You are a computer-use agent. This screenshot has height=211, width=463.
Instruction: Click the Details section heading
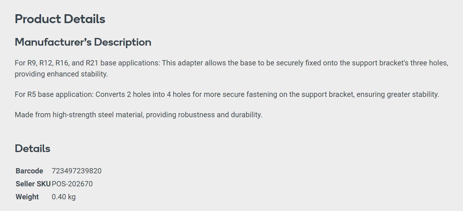tap(32, 148)
